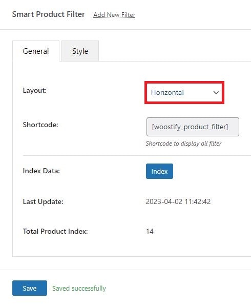Click the 2023-04-02 11:42:42 timestamp
Viewport: 251px width, 305px height.
(x=178, y=201)
